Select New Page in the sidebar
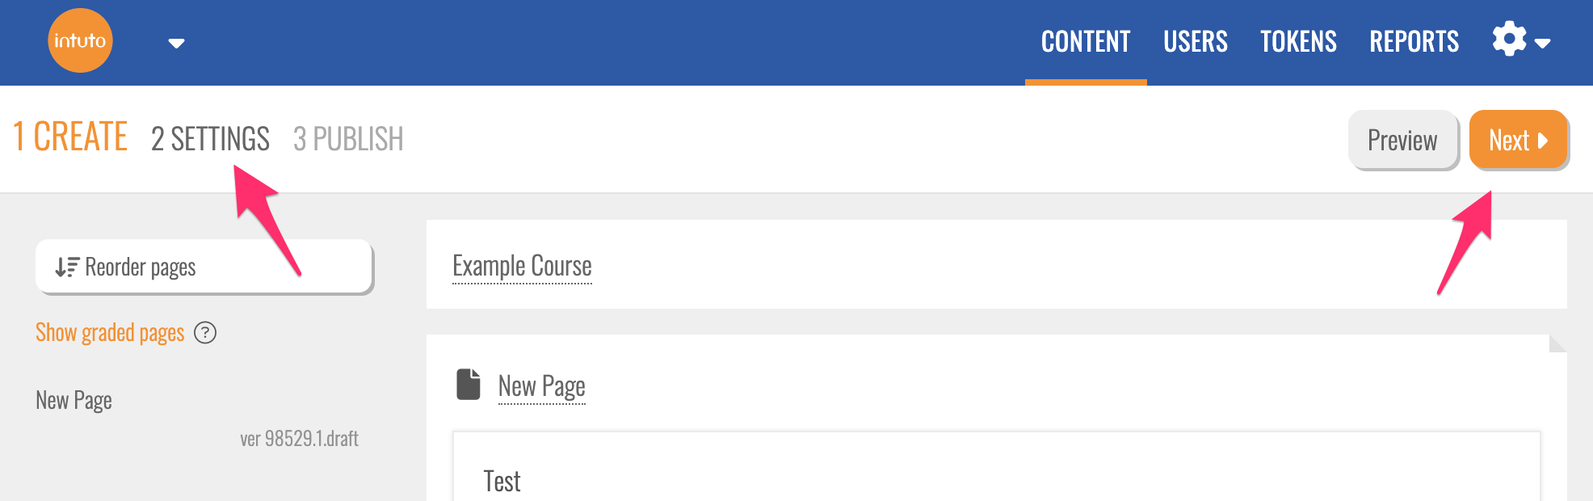Viewport: 1593px width, 501px height. click(74, 401)
